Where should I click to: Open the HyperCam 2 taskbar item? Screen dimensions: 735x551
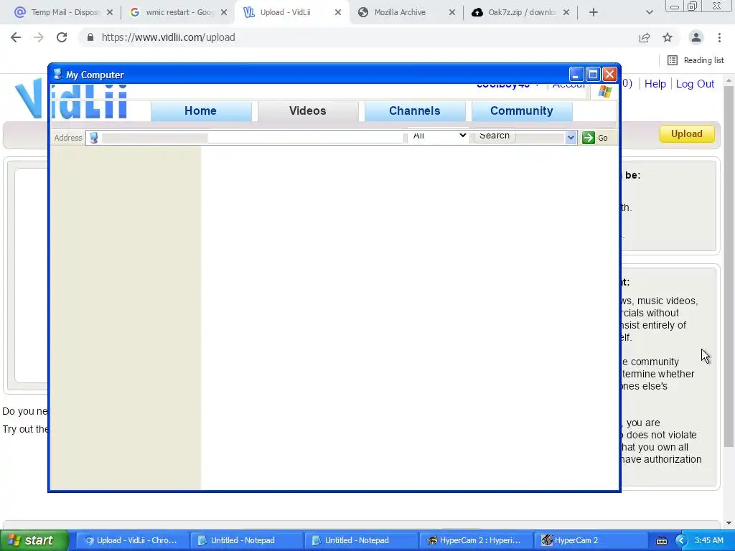point(589,541)
